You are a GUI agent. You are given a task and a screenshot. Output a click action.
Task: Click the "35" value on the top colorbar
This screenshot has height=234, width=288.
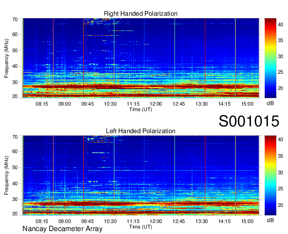[280, 40]
